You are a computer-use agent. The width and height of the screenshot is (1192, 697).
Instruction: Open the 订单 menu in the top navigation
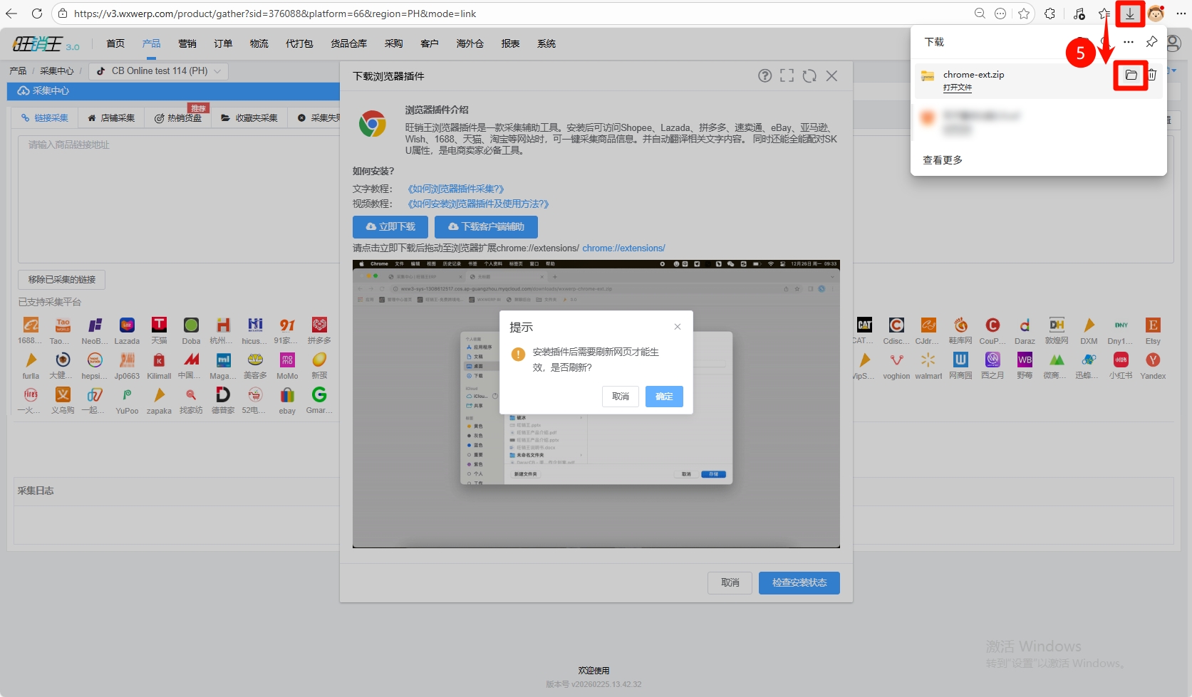(x=223, y=43)
